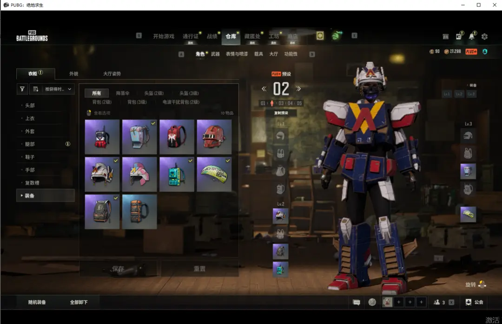
Task: Open the 战绩 career menu
Action: click(x=212, y=36)
